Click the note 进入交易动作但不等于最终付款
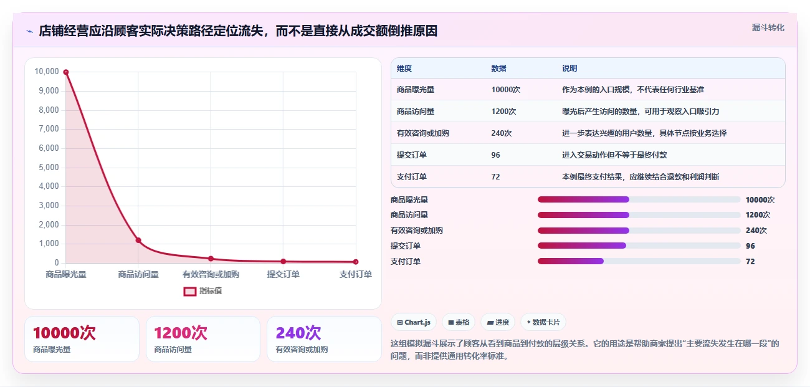Viewport: 810px width, 387px height. (614, 155)
